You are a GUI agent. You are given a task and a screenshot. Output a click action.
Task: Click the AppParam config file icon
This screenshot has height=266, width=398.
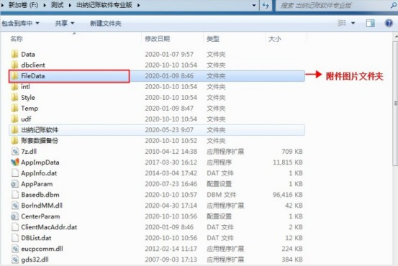pyautogui.click(x=14, y=184)
